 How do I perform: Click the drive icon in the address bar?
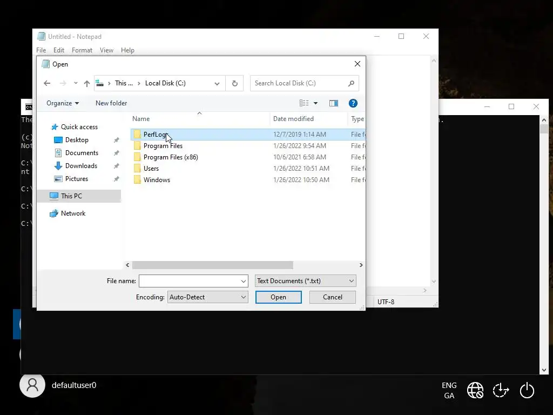[x=100, y=83]
